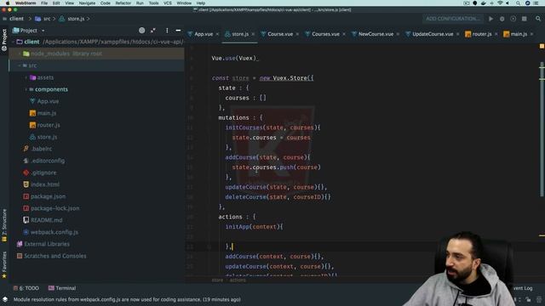
Task: Open the File menu
Action: tap(44, 3)
